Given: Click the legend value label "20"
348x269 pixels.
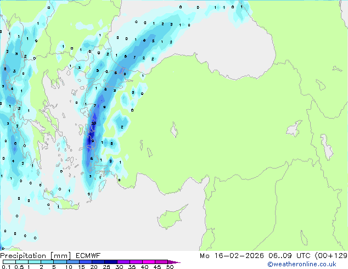Looking at the screenshot, I should pos(94,267).
